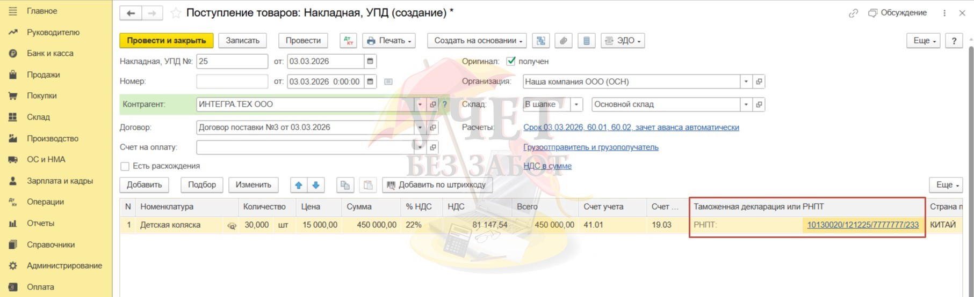
Task: Expand the Организация dropdown
Action: pyautogui.click(x=746, y=81)
